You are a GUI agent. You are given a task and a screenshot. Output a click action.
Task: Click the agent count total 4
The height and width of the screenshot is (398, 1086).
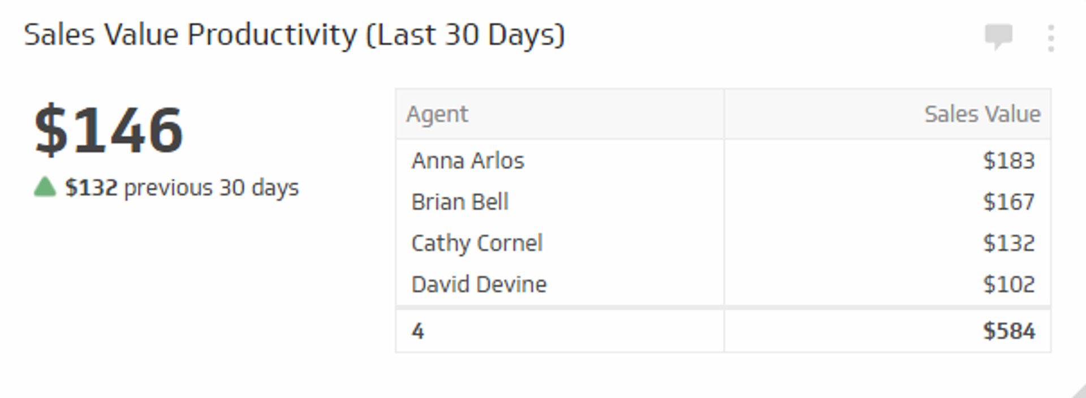pos(417,331)
